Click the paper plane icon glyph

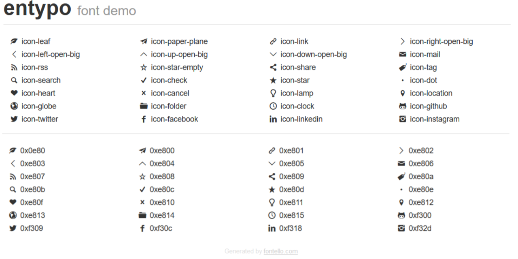144,41
